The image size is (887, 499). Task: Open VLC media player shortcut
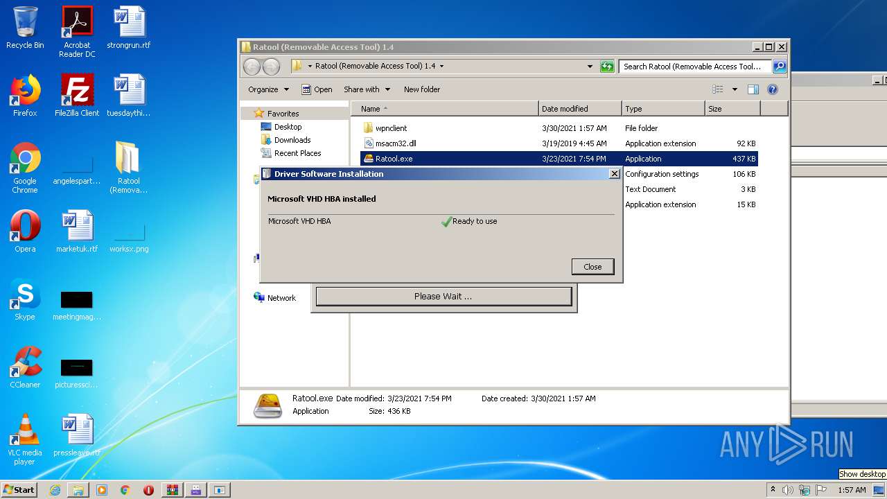pyautogui.click(x=25, y=439)
